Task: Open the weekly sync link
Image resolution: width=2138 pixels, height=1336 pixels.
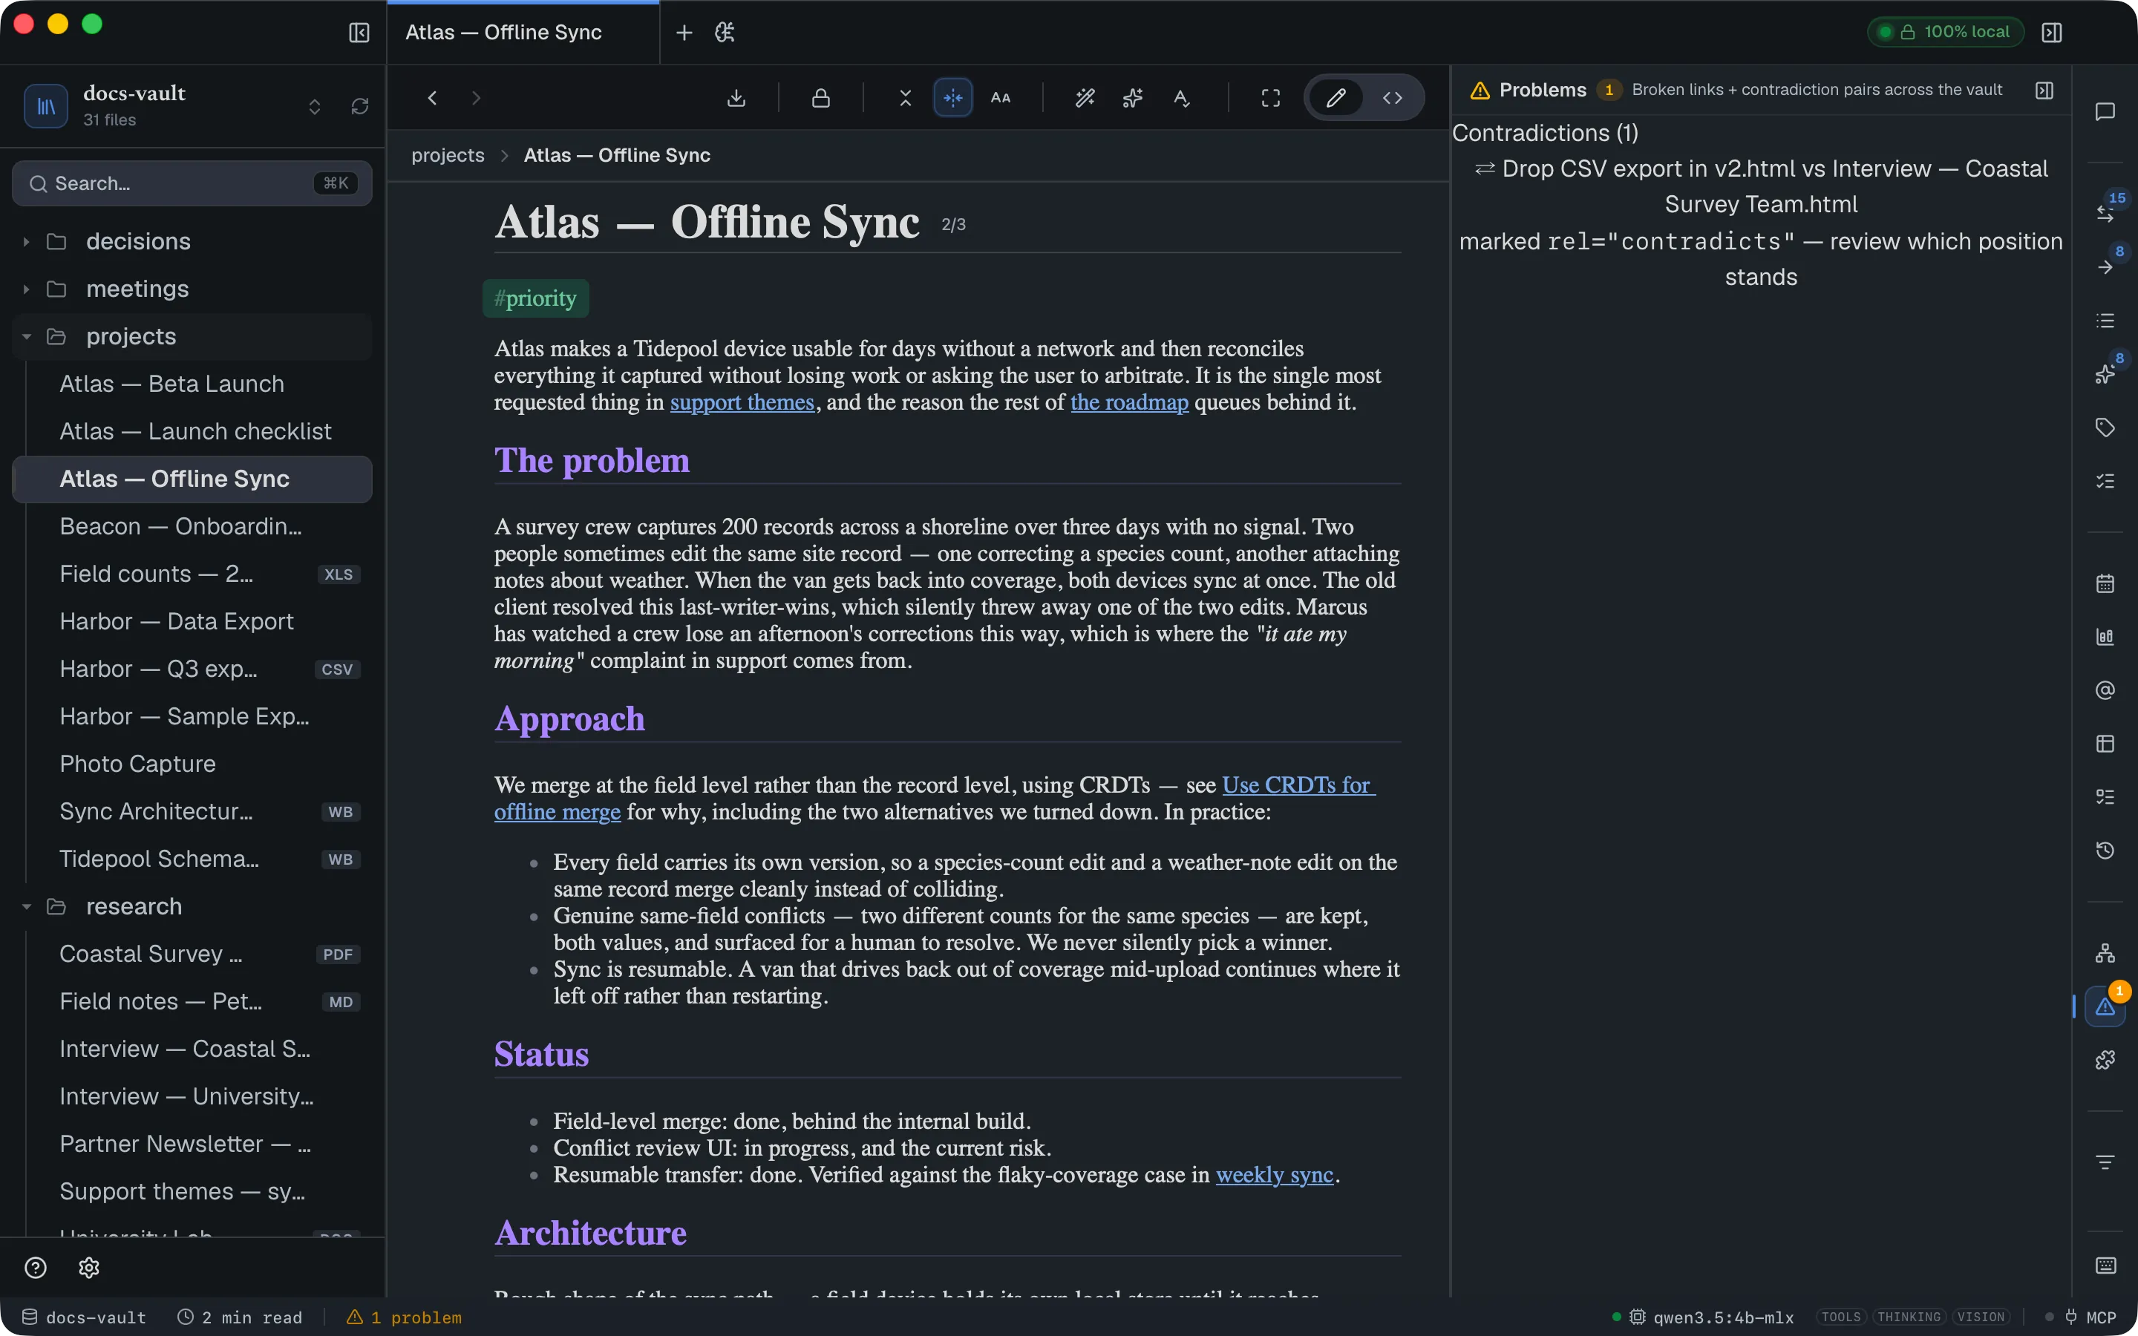Action: point(1274,1174)
